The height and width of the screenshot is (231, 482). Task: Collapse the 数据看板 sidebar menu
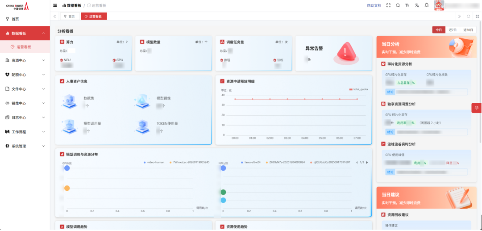pyautogui.click(x=25, y=33)
